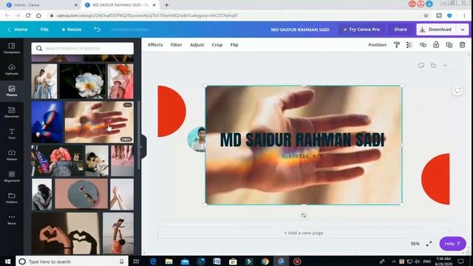The height and width of the screenshot is (266, 473).
Task: Select the hand with rainbow light thumbnail
Action: (x=99, y=122)
